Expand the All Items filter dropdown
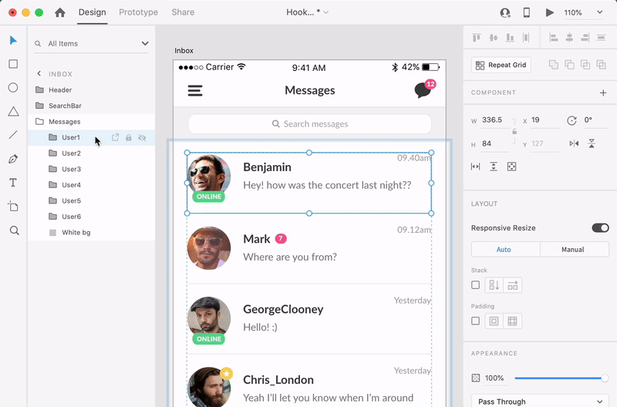617x407 pixels. coord(144,44)
